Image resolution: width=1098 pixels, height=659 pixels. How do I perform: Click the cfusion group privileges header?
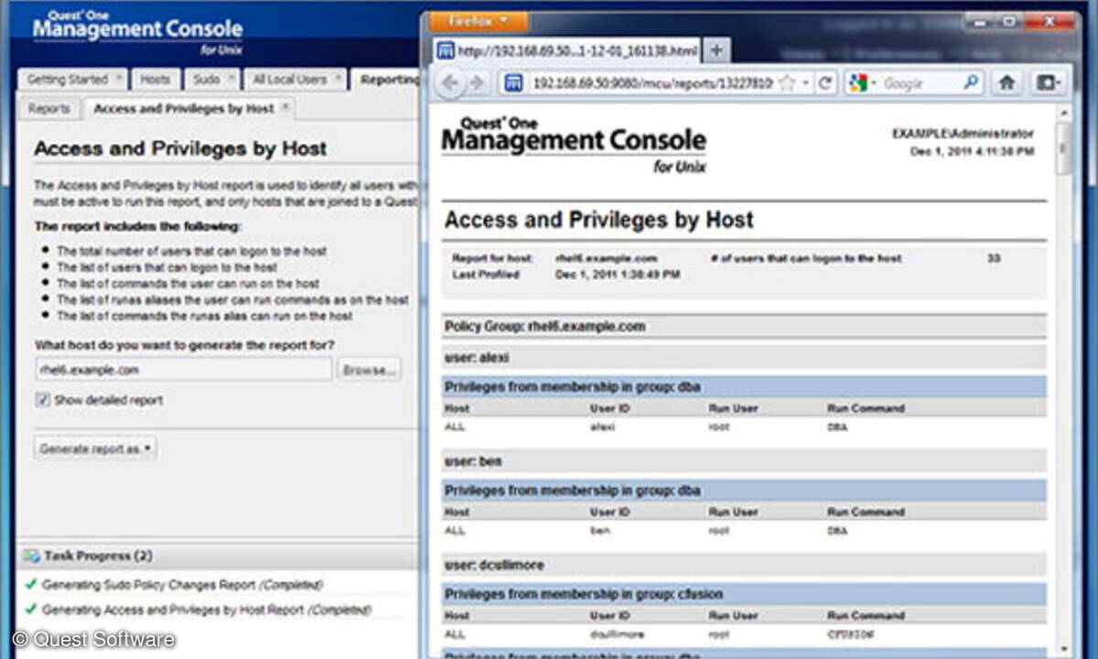(744, 594)
